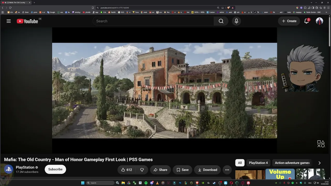Bookmark this page from the address bar
Viewport: 331px width, 186px height.
pyautogui.click(x=93, y=8)
